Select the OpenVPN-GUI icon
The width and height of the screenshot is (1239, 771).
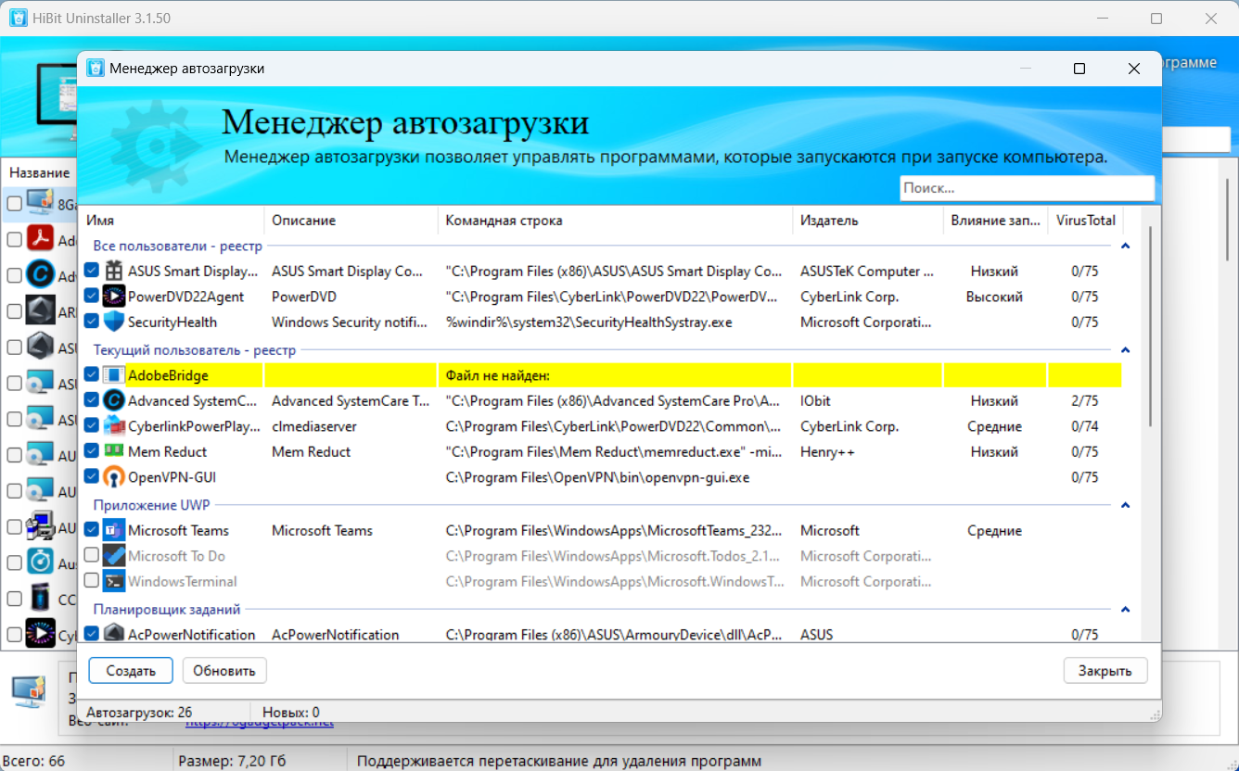click(x=113, y=477)
